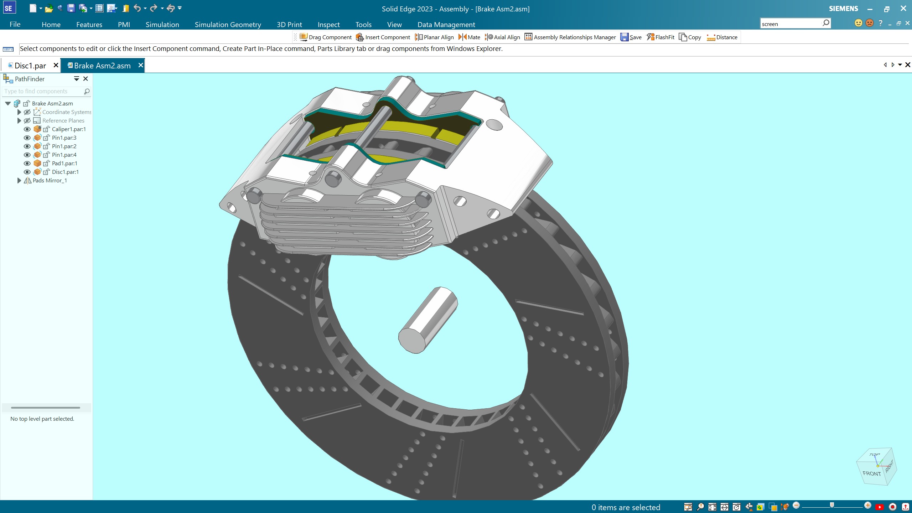912x513 pixels.
Task: Switch to the Disc1.par document tab
Action: pos(30,66)
